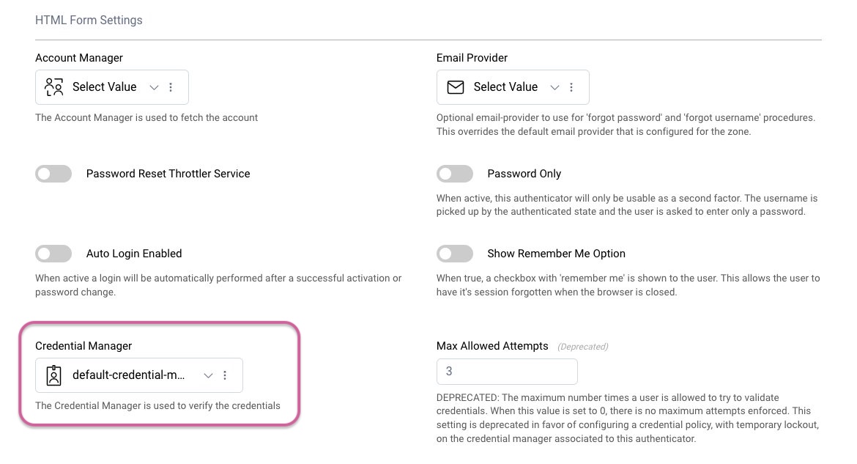Screen dimensions: 857x464
Task: Click the Credential Manager badge icon
Action: pyautogui.click(x=53, y=375)
